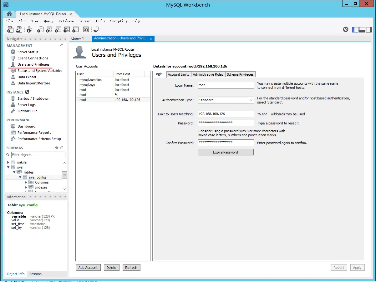Create a new SQL tab icon
This screenshot has width=376, height=282.
click(10, 29)
